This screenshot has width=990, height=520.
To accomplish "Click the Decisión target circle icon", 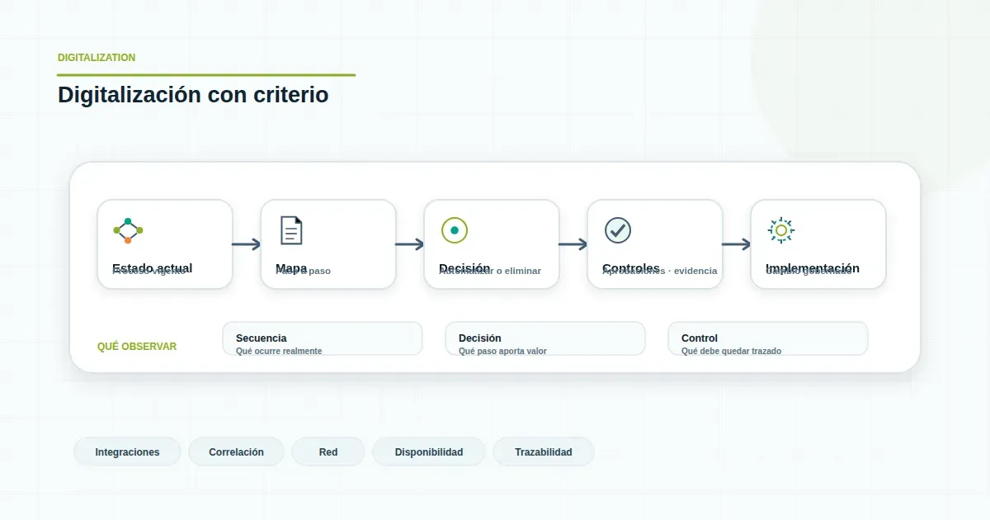I will click(x=455, y=230).
